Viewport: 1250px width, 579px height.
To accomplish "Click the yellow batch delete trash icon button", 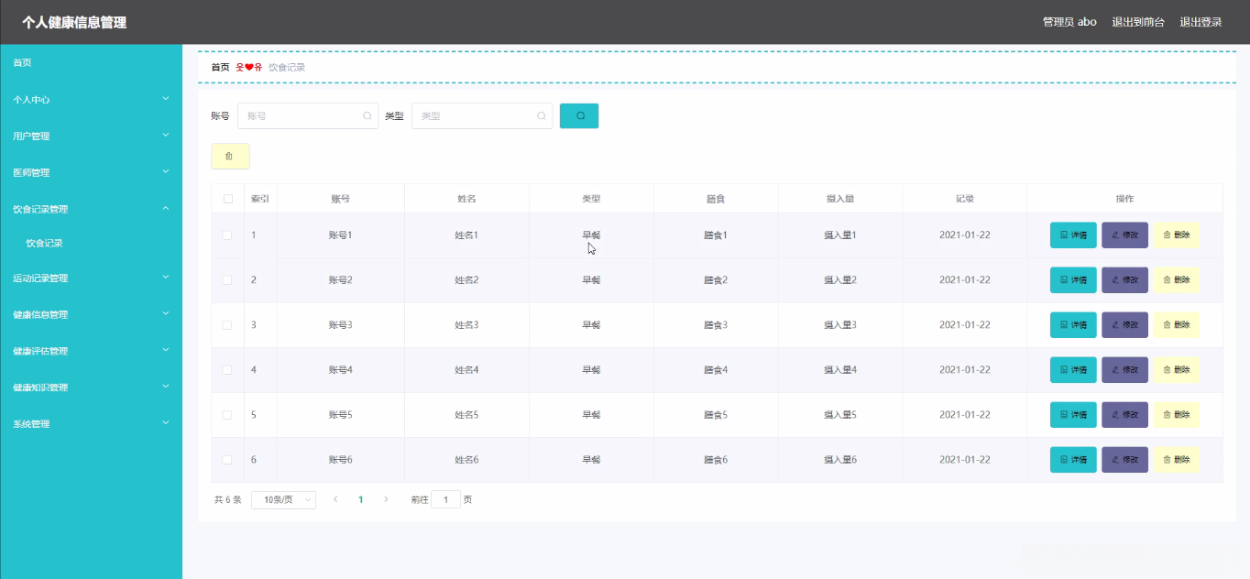I will click(230, 156).
